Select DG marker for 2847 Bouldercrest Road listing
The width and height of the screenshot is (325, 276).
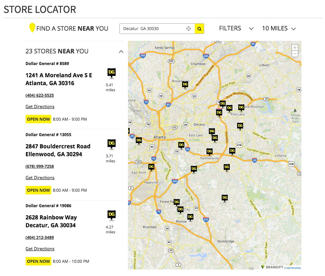111,144
